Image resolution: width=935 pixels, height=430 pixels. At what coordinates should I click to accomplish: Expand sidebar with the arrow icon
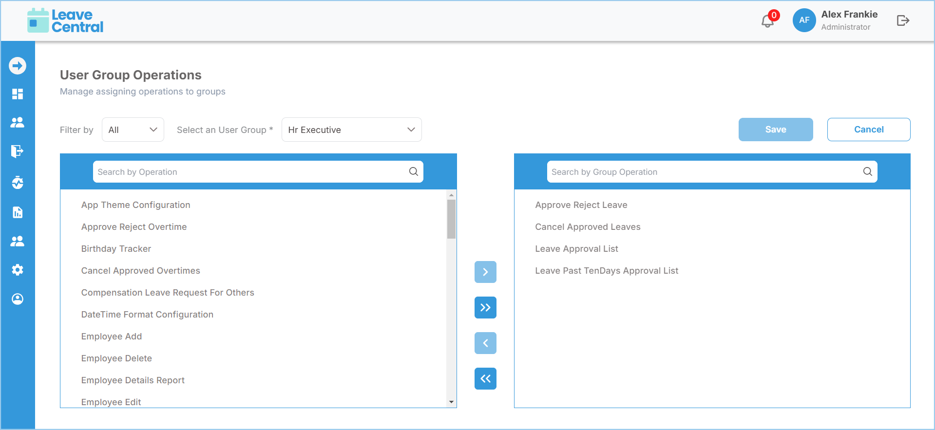click(x=18, y=66)
